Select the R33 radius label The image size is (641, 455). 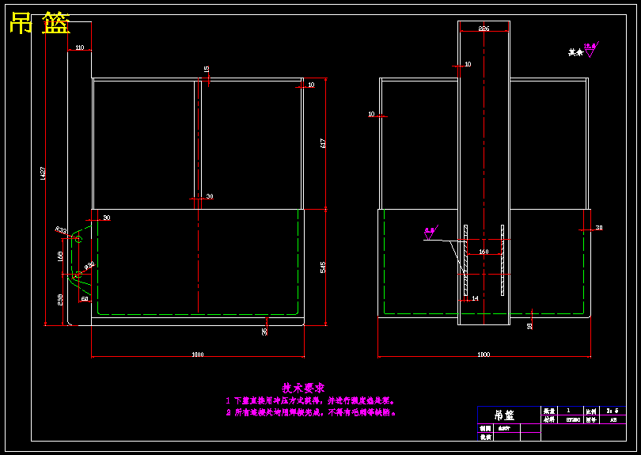point(61,230)
